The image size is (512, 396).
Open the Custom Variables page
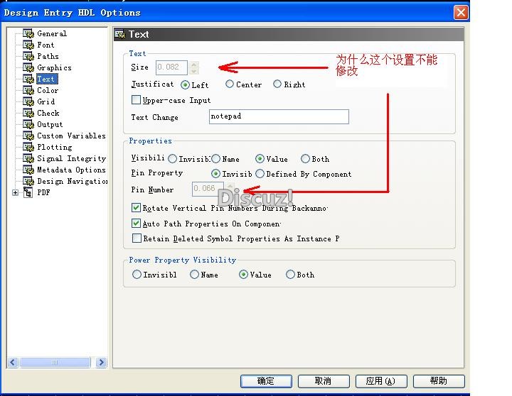72,136
